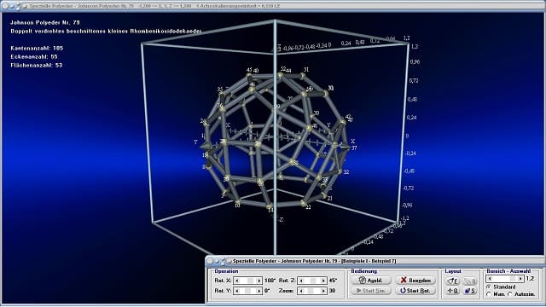Click the Zoom value '30'
Screen dimensions: 546x307
click(332, 291)
